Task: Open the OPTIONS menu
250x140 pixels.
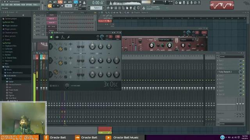Action: 29,5
